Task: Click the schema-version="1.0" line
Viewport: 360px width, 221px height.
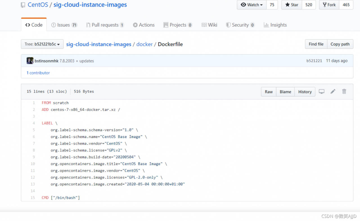Action: (94, 130)
